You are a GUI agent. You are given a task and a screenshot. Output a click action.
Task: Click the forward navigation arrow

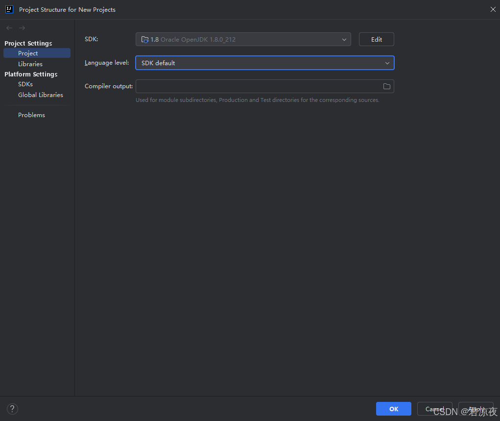click(x=22, y=28)
